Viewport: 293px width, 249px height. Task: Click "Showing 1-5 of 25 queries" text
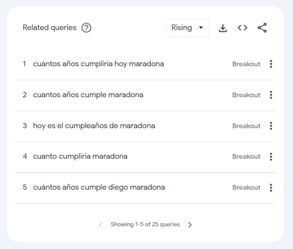click(145, 224)
